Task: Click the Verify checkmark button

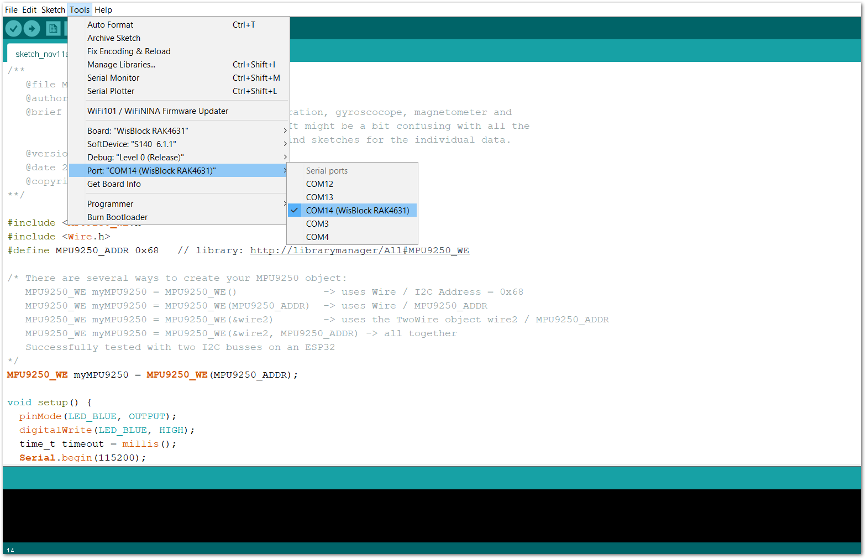Action: coord(13,28)
